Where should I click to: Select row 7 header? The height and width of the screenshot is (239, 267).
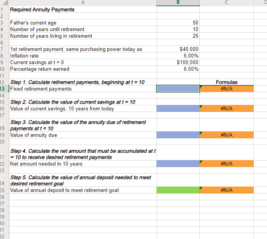click(x=4, y=49)
